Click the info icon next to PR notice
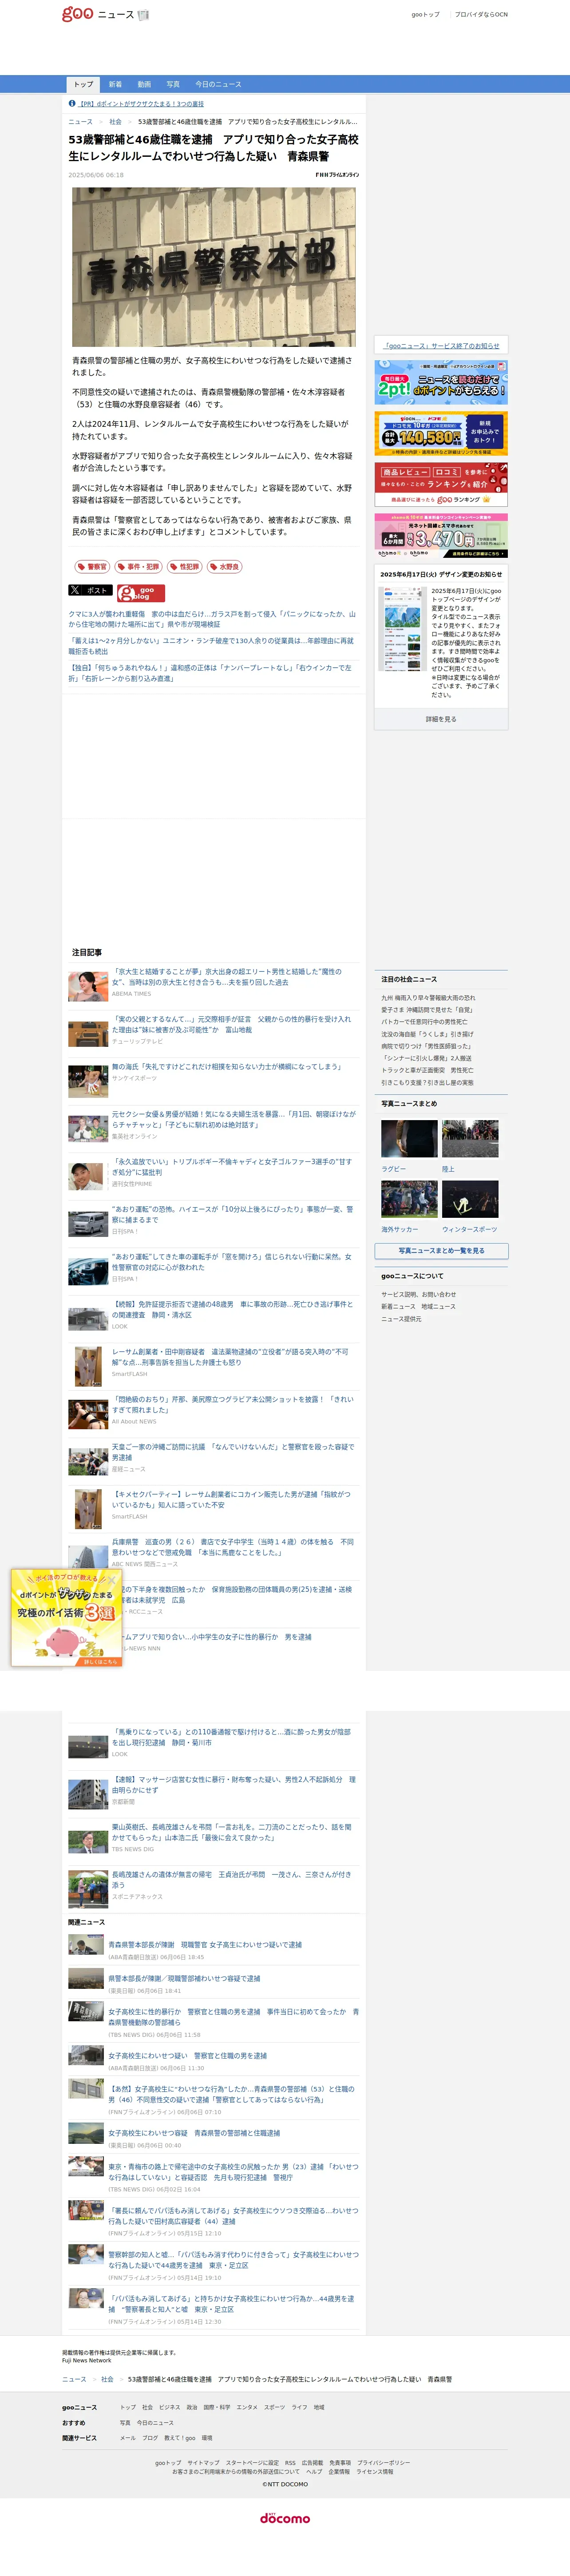Screen dimensions: 570x2576 click(72, 103)
